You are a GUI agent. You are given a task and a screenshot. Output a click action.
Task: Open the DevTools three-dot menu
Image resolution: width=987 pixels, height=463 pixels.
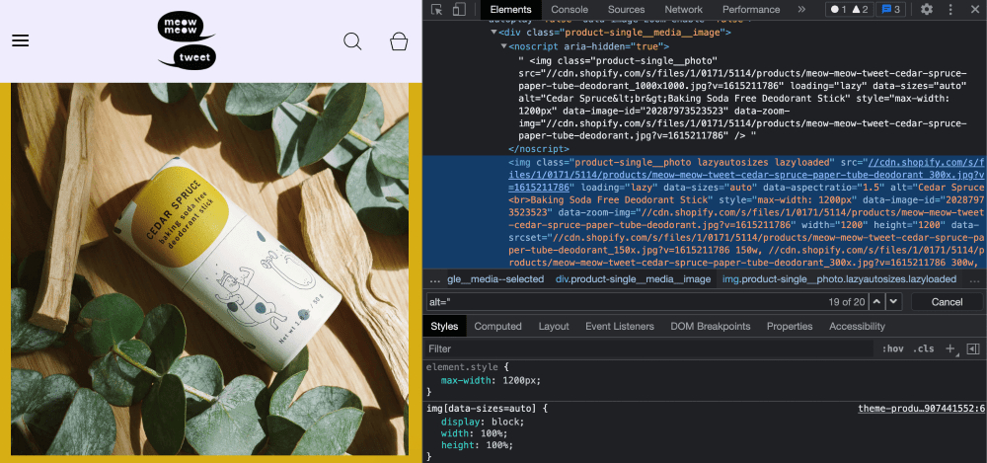coord(950,10)
